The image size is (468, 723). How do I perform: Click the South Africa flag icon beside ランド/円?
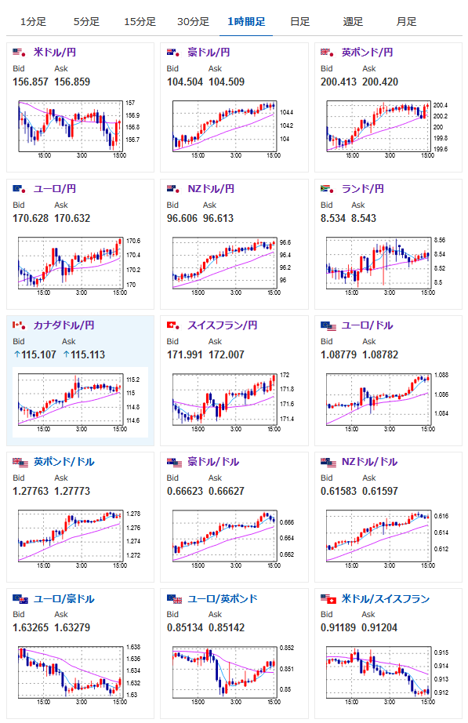coord(327,189)
